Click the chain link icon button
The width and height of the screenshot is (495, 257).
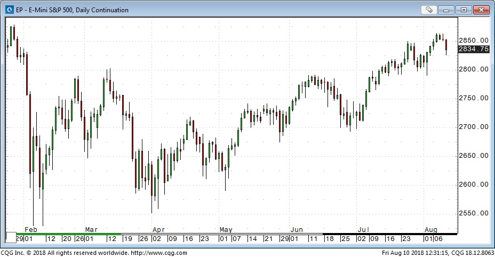(x=429, y=10)
